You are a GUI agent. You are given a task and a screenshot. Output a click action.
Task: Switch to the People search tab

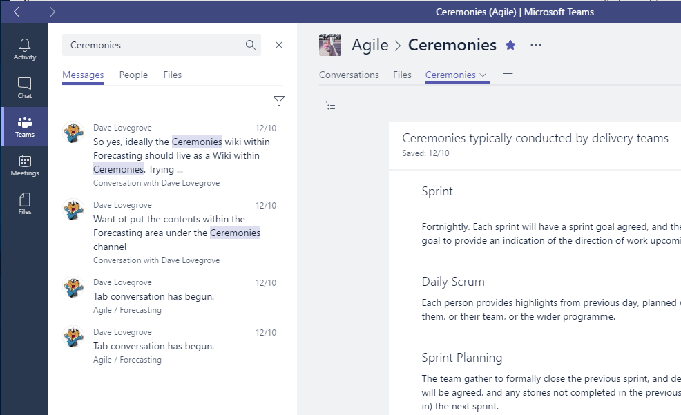tap(133, 75)
